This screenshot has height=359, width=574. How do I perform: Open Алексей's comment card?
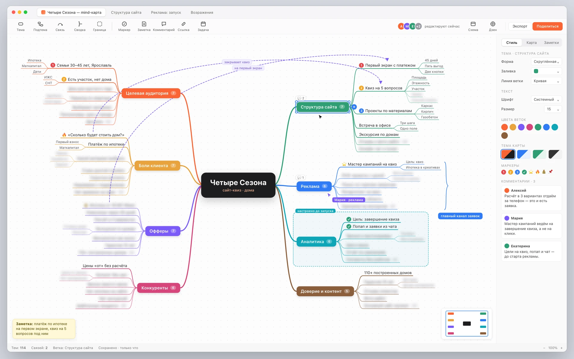pos(531,198)
